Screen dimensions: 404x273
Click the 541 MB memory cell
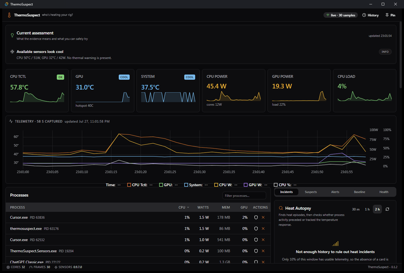tap(224, 240)
